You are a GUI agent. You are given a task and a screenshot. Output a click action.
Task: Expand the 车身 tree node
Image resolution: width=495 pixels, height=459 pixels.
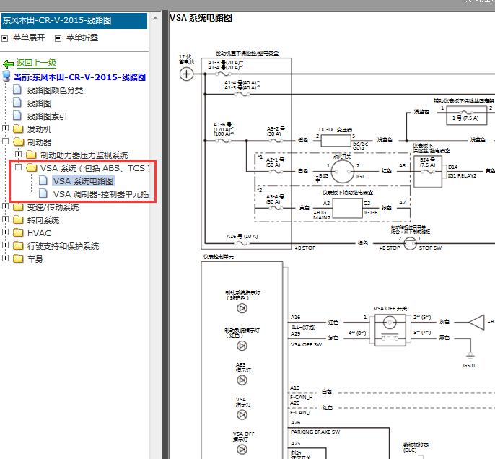click(x=5, y=258)
